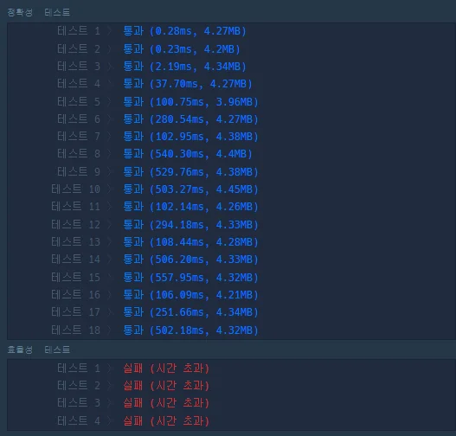Select result 통과 (557.95ms, 4.32MB)
The image size is (456, 436).
pos(190,278)
